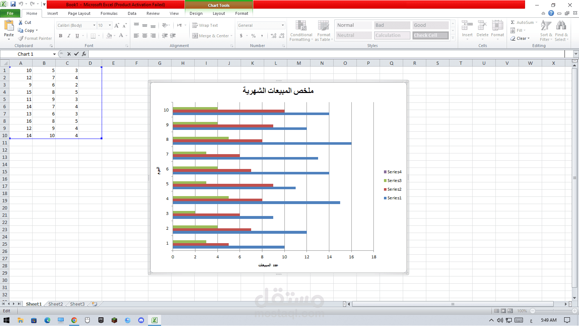Click the horizontal scrollbar thumb
The image size is (579, 326).
coord(453,304)
